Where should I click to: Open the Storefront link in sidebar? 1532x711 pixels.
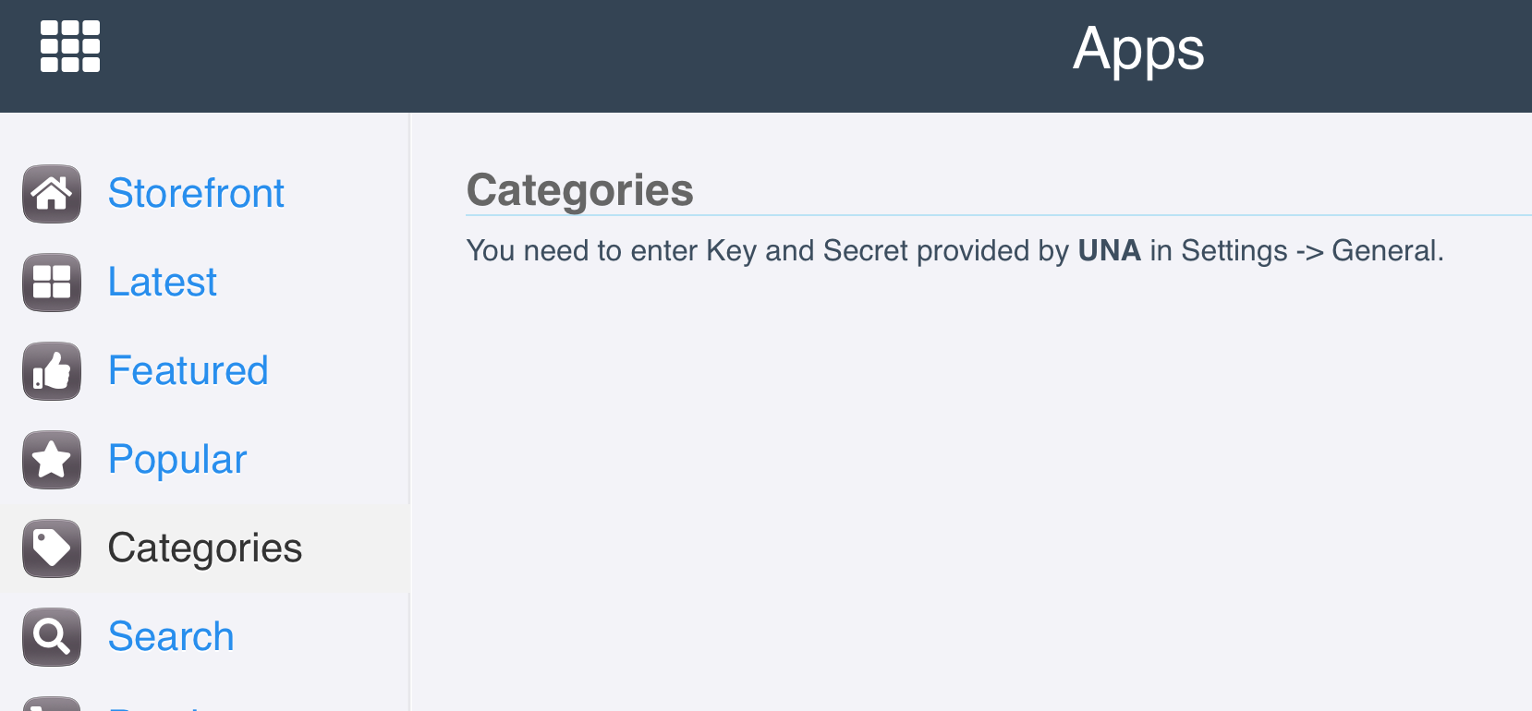pos(196,194)
